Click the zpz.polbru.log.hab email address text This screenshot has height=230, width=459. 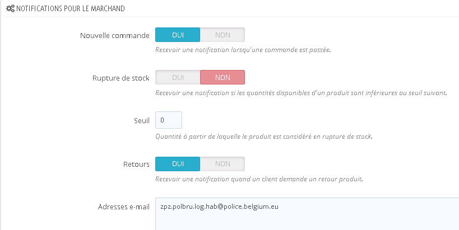[x=219, y=206]
